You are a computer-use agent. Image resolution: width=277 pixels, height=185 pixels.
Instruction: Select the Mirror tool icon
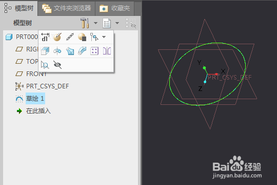(x=107, y=51)
